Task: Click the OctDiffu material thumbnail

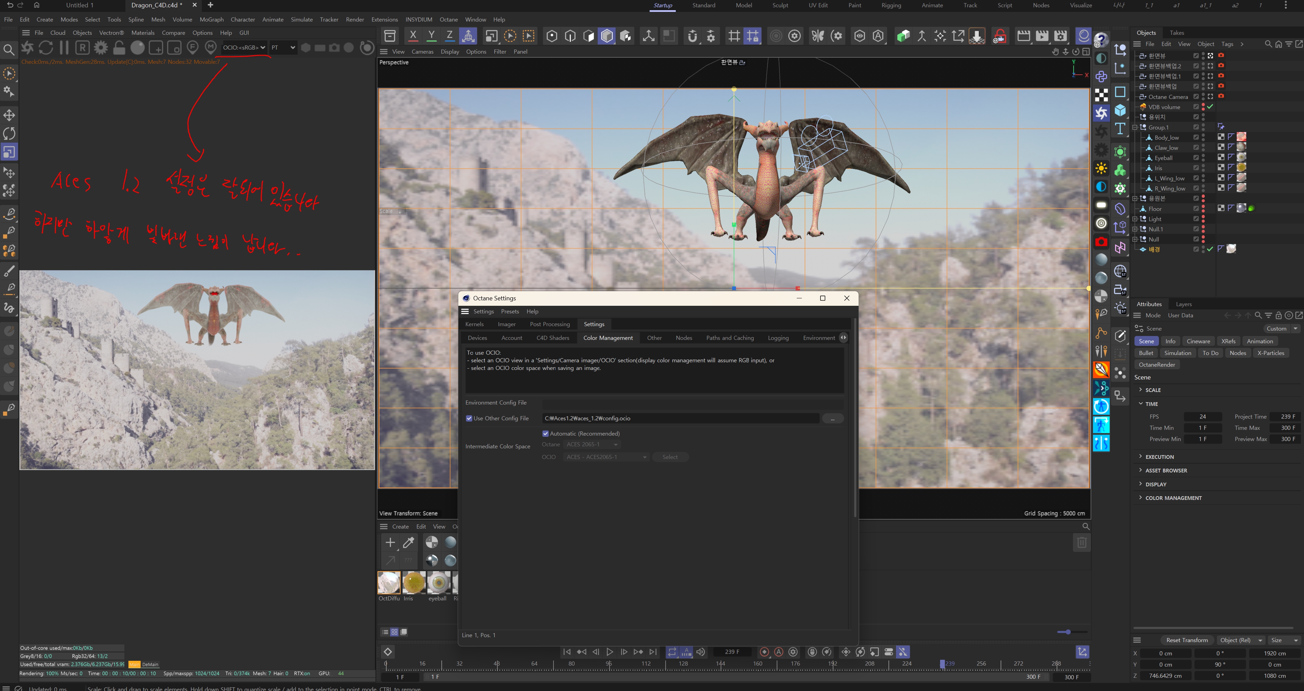Action: pos(389,583)
